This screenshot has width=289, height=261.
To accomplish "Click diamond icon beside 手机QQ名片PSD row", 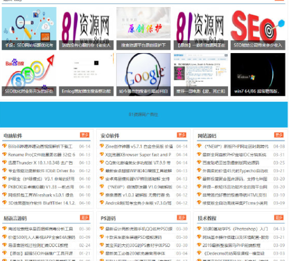I will click(102, 229).
